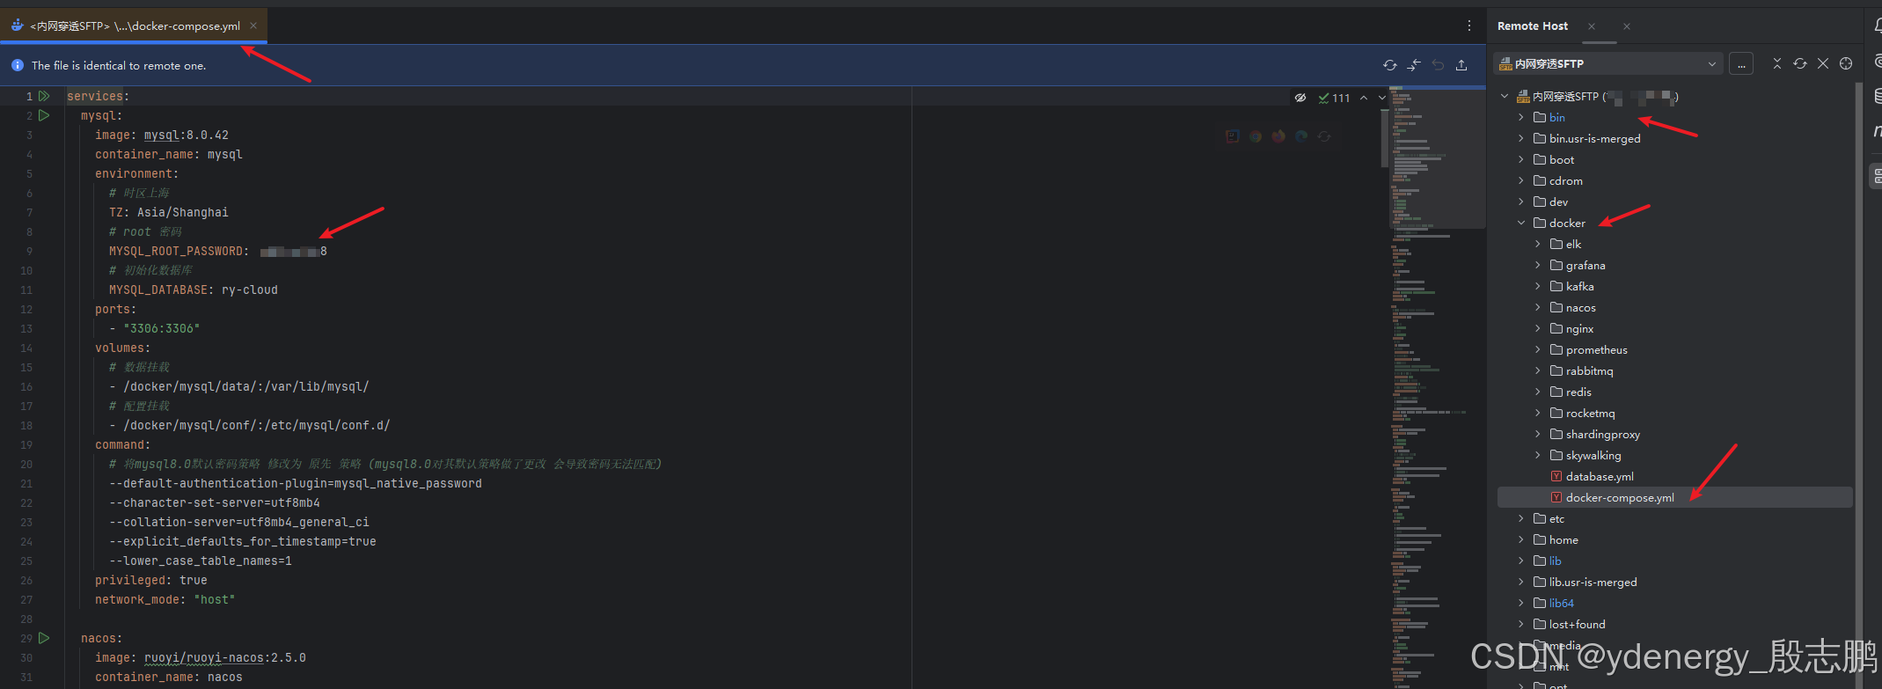Expand the etc folder
The image size is (1882, 689).
pos(1521,518)
